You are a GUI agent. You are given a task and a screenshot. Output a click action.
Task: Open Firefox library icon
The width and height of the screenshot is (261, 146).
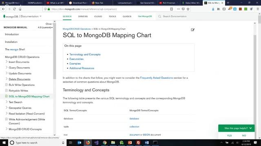219,9
